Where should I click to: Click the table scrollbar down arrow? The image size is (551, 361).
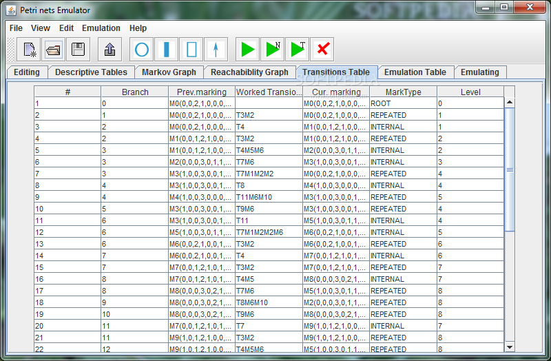(x=510, y=347)
